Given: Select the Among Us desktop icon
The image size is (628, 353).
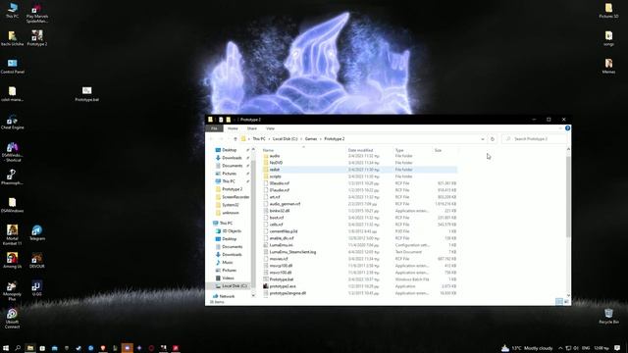Looking at the screenshot, I should click(13, 261).
